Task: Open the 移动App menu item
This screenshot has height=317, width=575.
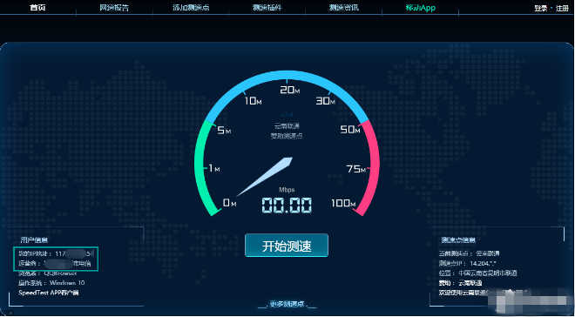Action: 420,8
